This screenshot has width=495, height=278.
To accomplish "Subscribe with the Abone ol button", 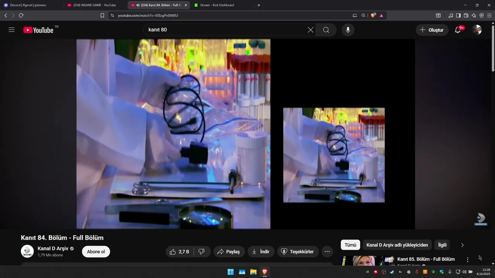I will pos(96,252).
